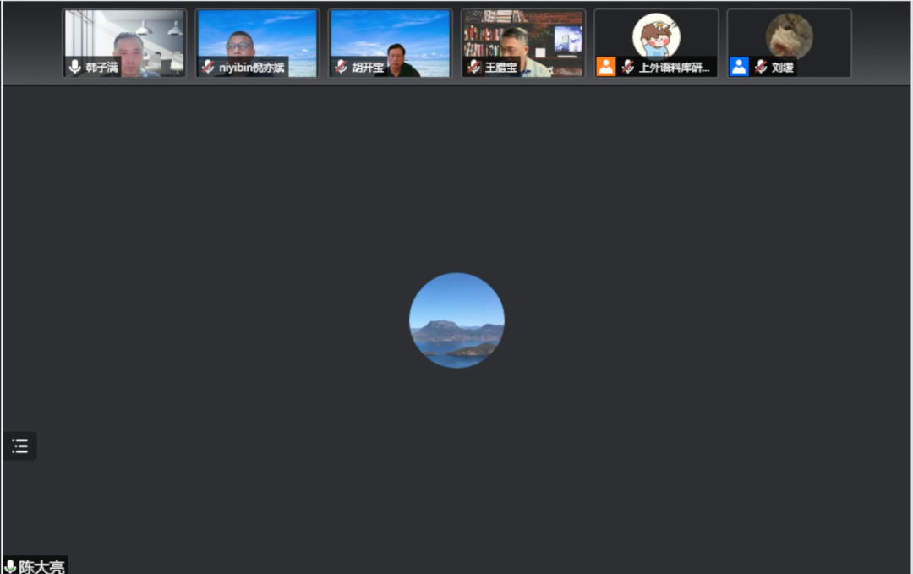Click 刘瑗's round profile avatar
The height and width of the screenshot is (574, 913).
[x=789, y=35]
